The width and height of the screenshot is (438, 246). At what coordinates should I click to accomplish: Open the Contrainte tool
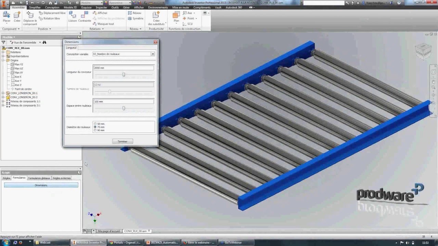pyautogui.click(x=85, y=17)
